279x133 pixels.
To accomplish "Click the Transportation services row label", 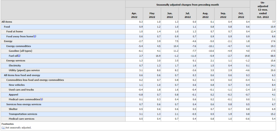I will pos(23,114).
